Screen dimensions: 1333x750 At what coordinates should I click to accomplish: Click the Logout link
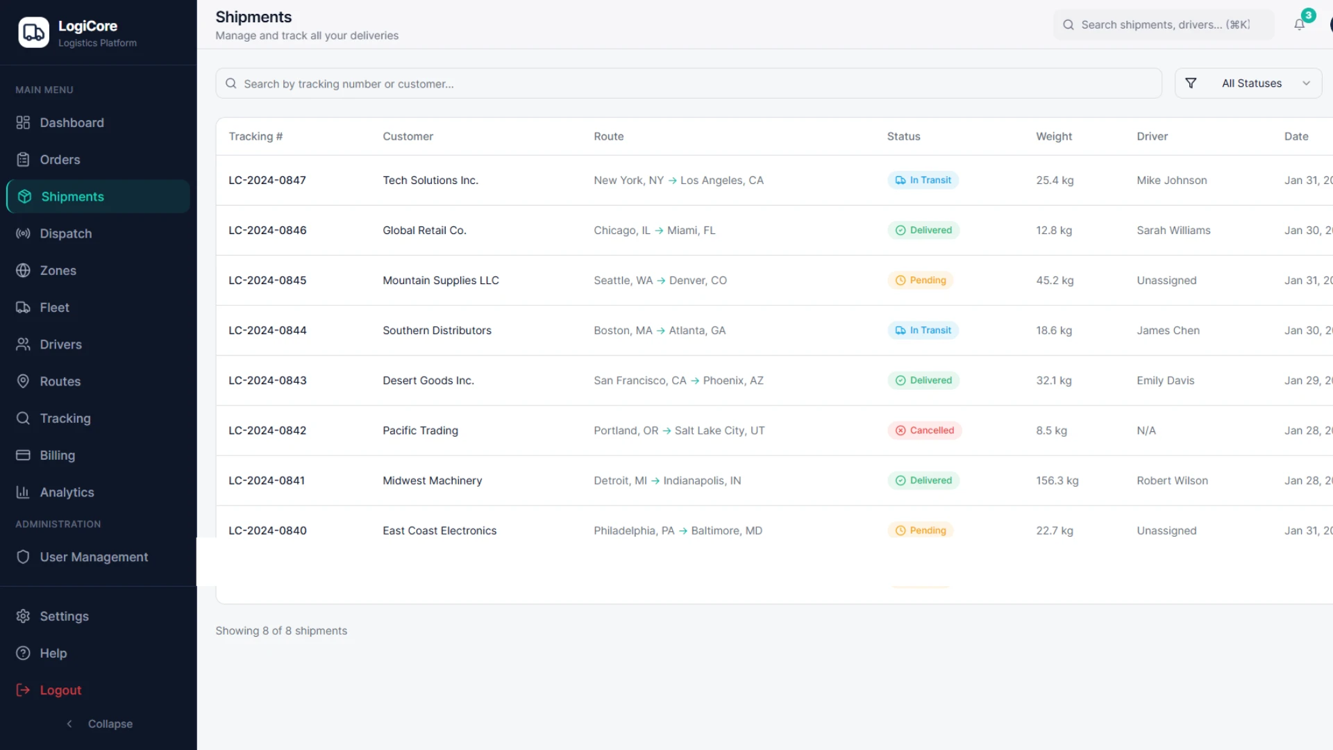coord(98,690)
